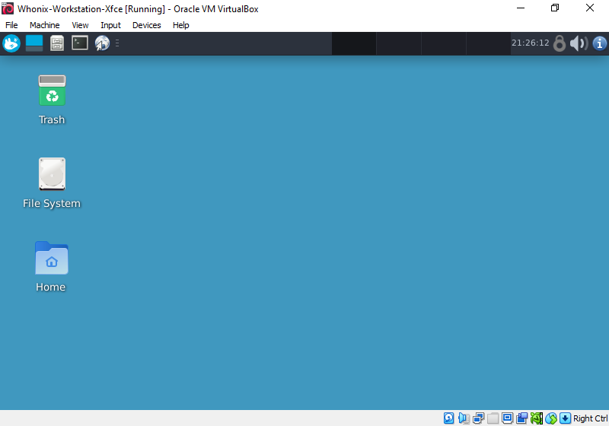Open the blue info icon in panel
Image resolution: width=609 pixels, height=426 pixels.
pos(599,43)
